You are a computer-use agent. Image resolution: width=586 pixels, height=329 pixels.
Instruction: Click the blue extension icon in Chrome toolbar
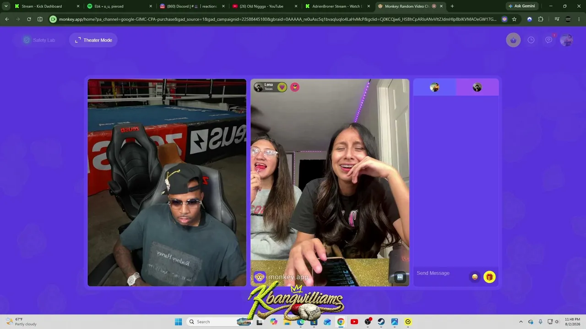pos(530,19)
